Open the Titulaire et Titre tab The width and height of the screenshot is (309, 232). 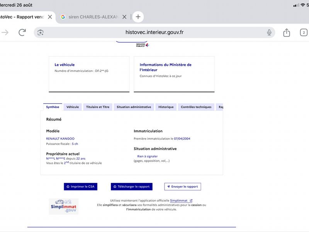[x=98, y=107]
